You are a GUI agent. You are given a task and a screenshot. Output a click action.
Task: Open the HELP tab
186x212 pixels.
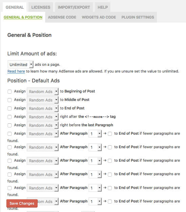pyautogui.click(x=102, y=7)
